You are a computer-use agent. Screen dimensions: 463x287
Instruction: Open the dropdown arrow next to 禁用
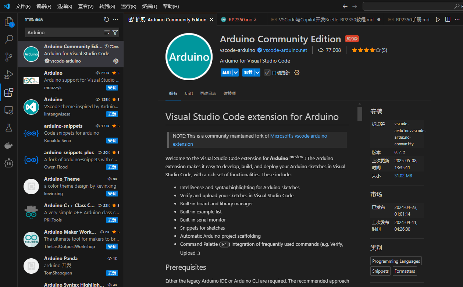point(235,72)
